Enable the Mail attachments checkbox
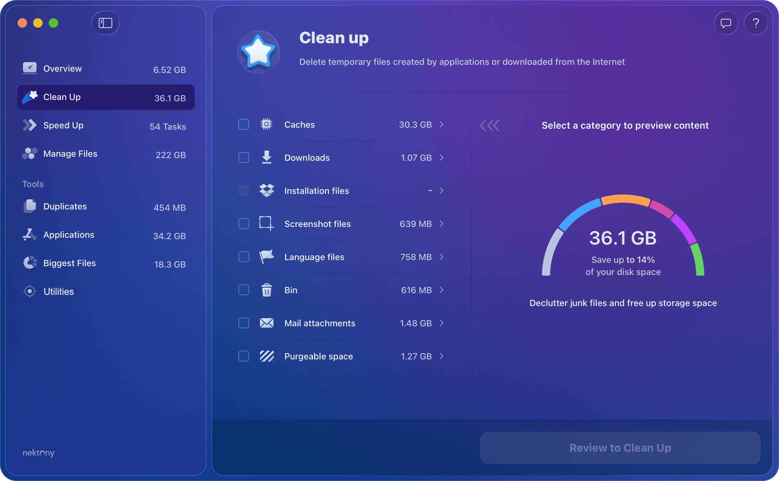779x481 pixels. click(243, 323)
